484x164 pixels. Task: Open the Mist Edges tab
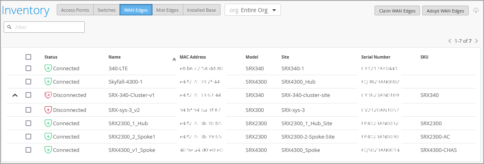[167, 10]
